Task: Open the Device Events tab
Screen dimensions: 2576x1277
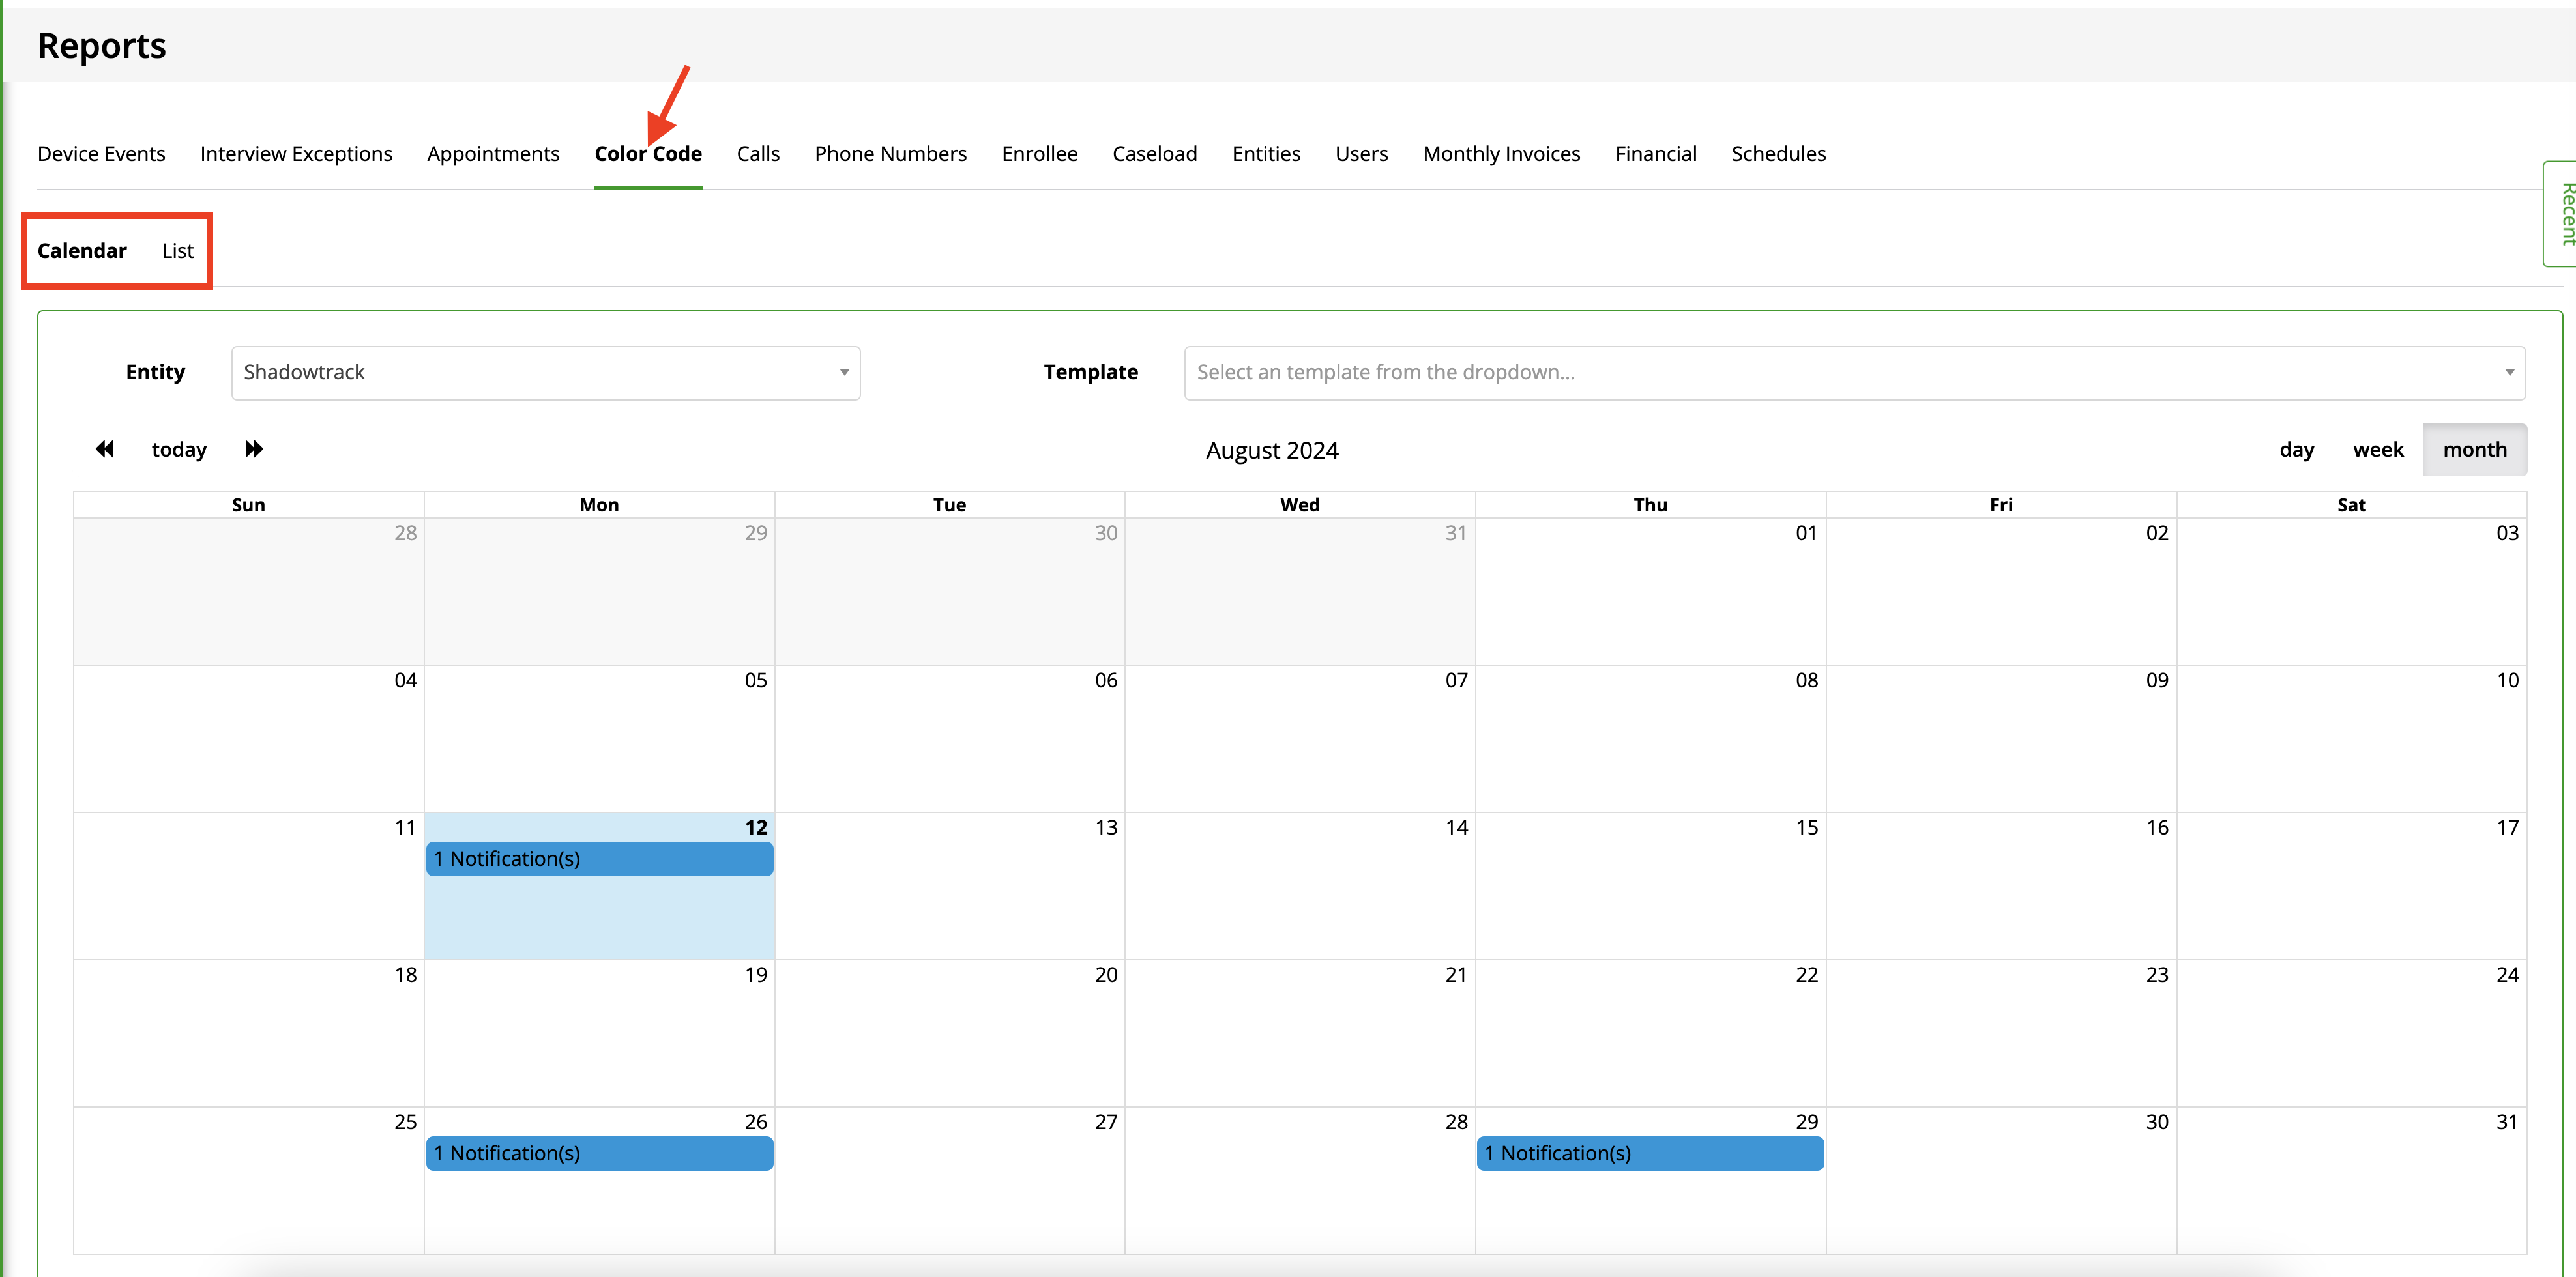Action: (x=101, y=154)
